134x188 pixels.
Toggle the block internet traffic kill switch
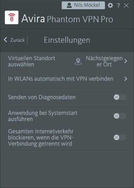point(120,137)
